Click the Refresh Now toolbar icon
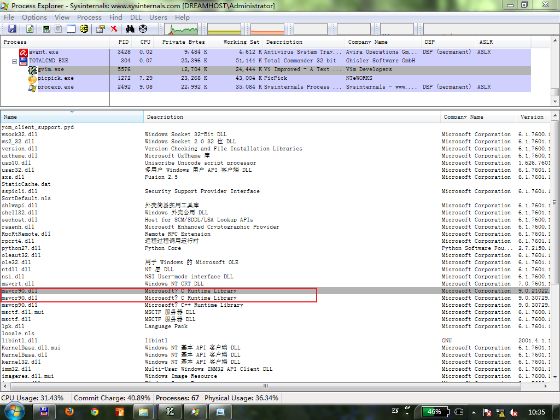 [30, 29]
